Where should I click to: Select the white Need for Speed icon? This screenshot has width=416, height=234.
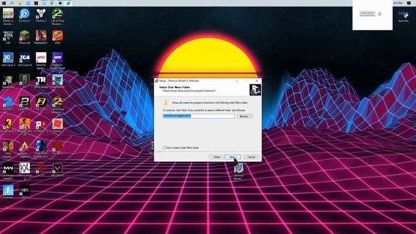click(41, 61)
